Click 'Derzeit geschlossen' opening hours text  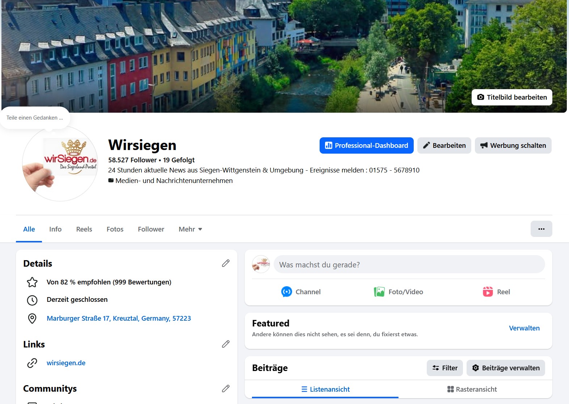click(x=77, y=300)
